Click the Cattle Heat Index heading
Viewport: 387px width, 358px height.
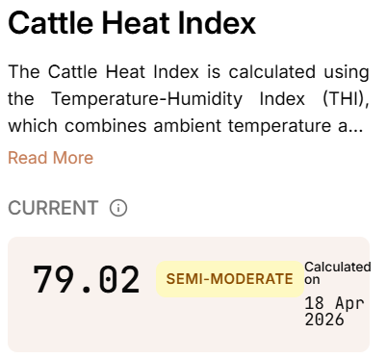click(x=132, y=23)
